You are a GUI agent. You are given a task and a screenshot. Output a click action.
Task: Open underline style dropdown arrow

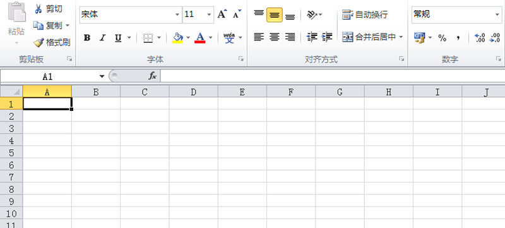coord(129,38)
